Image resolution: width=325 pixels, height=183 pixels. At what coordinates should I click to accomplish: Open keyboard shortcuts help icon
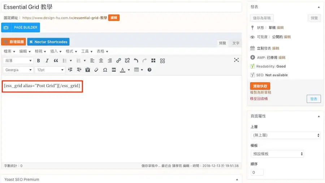149,70
